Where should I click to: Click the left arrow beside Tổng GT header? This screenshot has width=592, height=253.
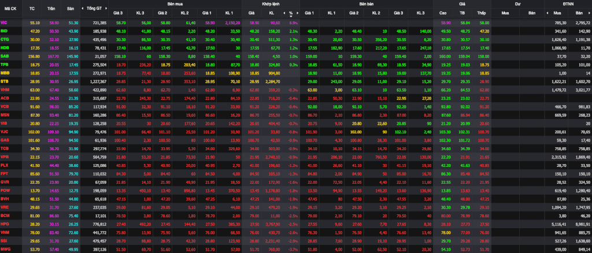[x=83, y=8]
